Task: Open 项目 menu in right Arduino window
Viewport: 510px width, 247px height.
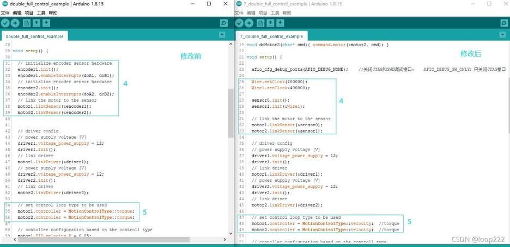Action: (263, 13)
